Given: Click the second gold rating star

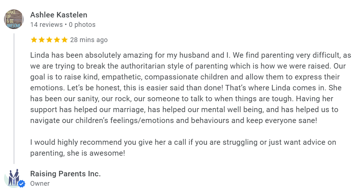Looking at the screenshot, I should [41, 40].
